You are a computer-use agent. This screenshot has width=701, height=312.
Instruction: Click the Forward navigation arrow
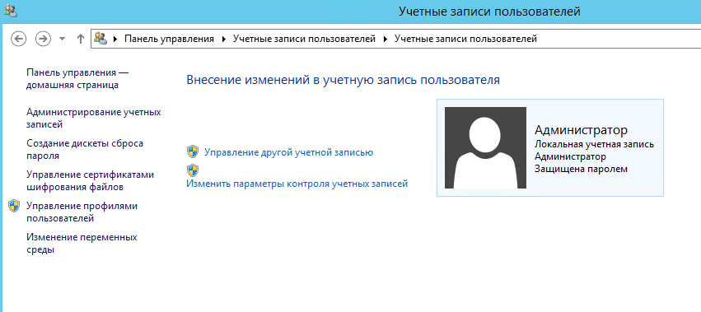click(x=44, y=39)
